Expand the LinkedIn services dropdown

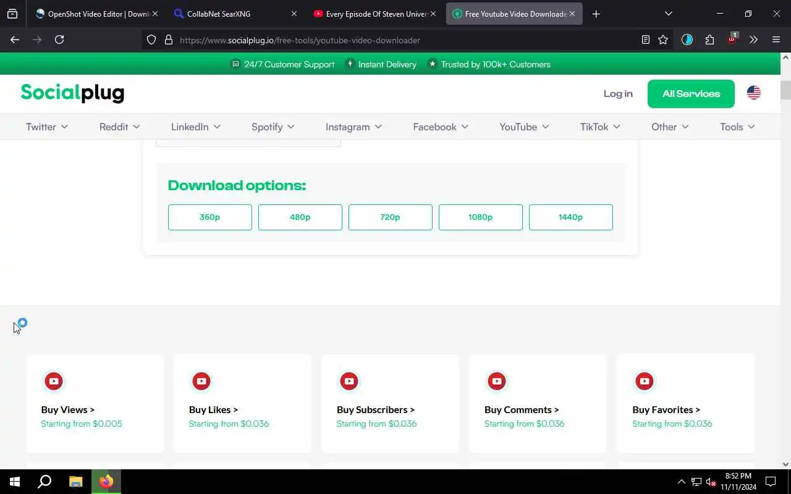(x=196, y=127)
